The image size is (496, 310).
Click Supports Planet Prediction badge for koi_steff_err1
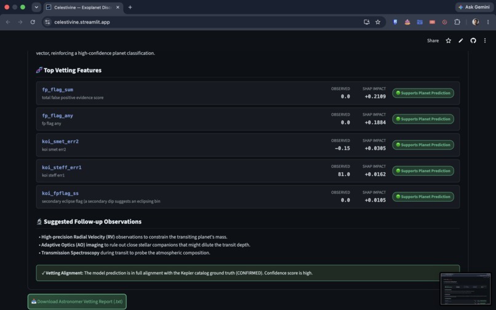pyautogui.click(x=423, y=171)
